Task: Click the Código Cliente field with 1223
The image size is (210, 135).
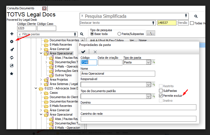Action: [27, 28]
